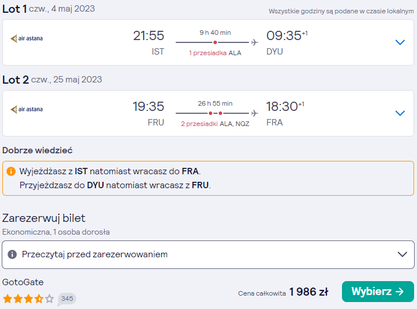Viewport: 417px width, 309px height.
Task: Click the gray info icon beside Przeczytaj
Action: 12,254
